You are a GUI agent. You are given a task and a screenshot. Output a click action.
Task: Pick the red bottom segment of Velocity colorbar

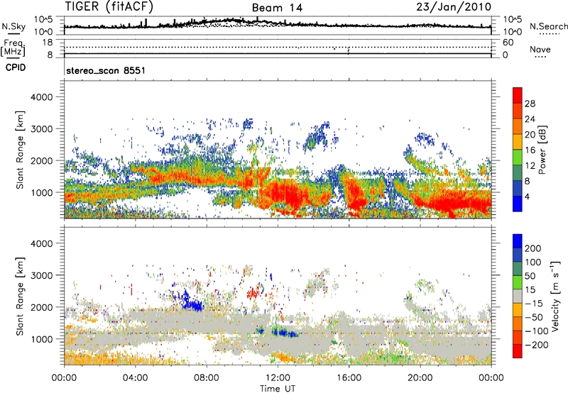(518, 351)
